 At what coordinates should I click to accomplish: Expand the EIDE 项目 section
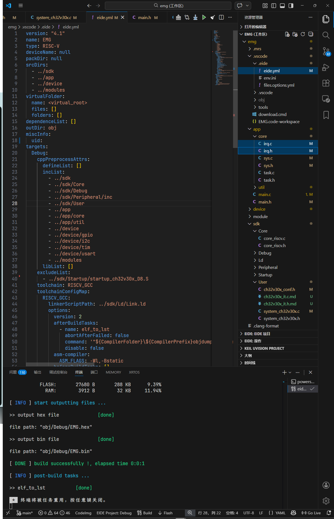257,334
